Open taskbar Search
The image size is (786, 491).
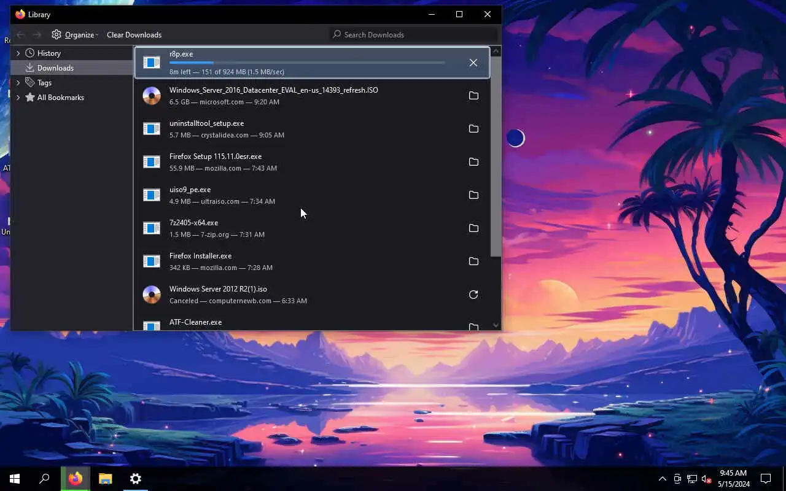point(44,479)
